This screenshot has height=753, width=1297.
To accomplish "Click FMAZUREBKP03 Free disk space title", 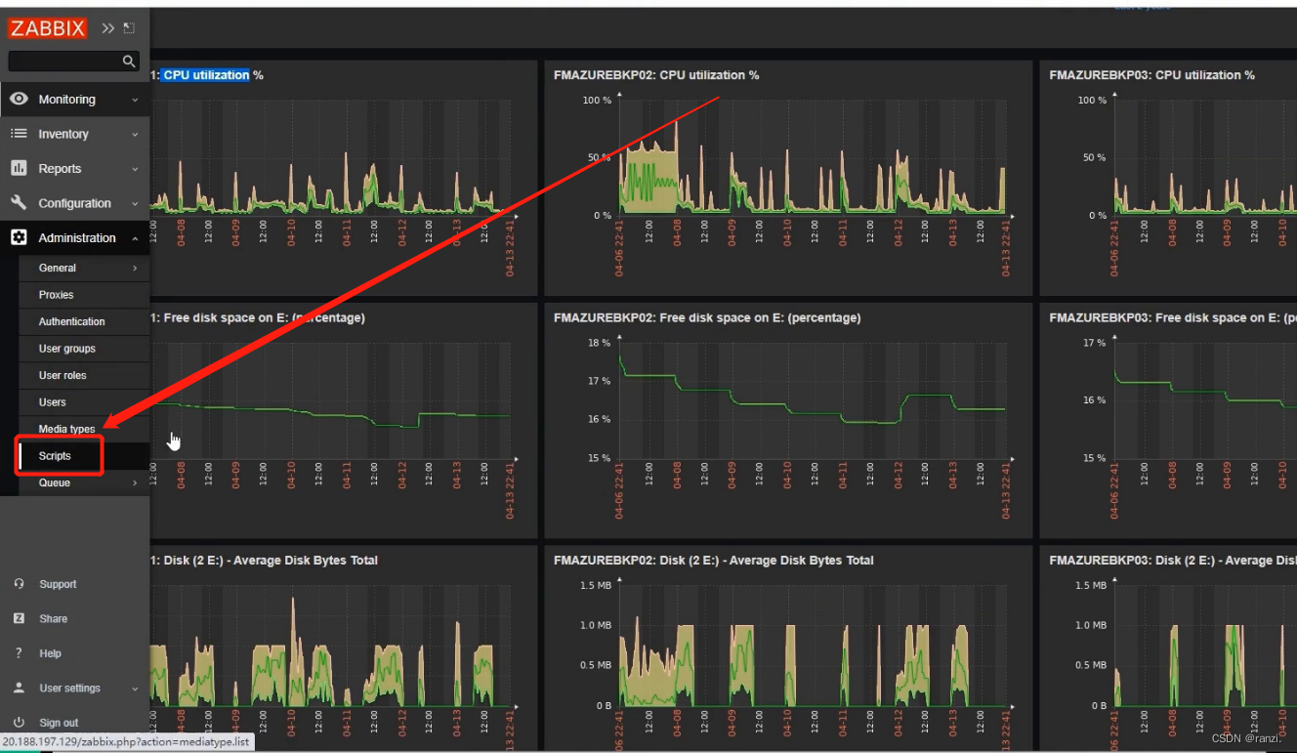I will pyautogui.click(x=1172, y=318).
